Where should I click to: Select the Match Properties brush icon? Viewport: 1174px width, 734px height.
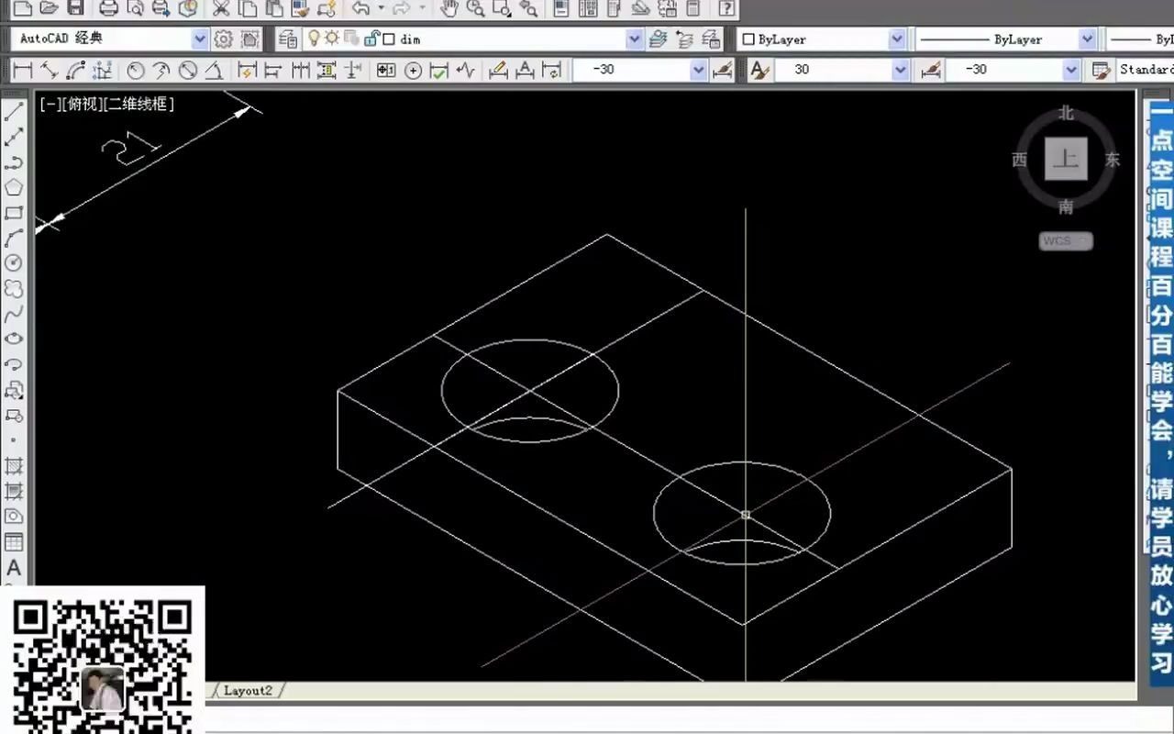[300, 9]
